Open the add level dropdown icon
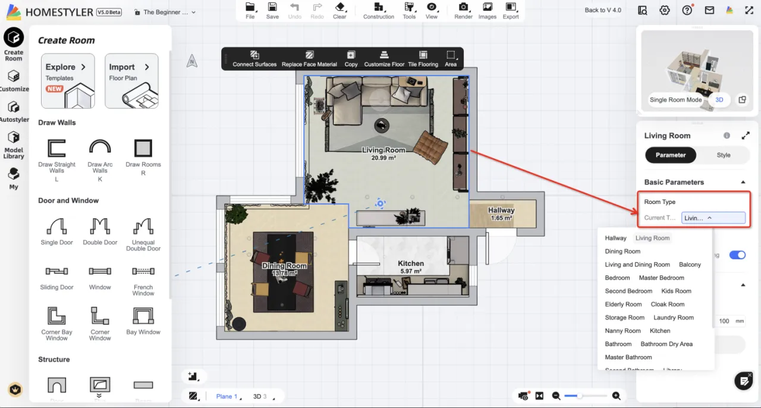This screenshot has width=761, height=408. tap(193, 376)
